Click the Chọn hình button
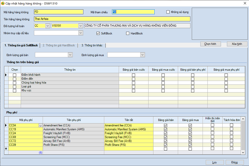Screen dimensions: 249x166 click(x=210, y=44)
